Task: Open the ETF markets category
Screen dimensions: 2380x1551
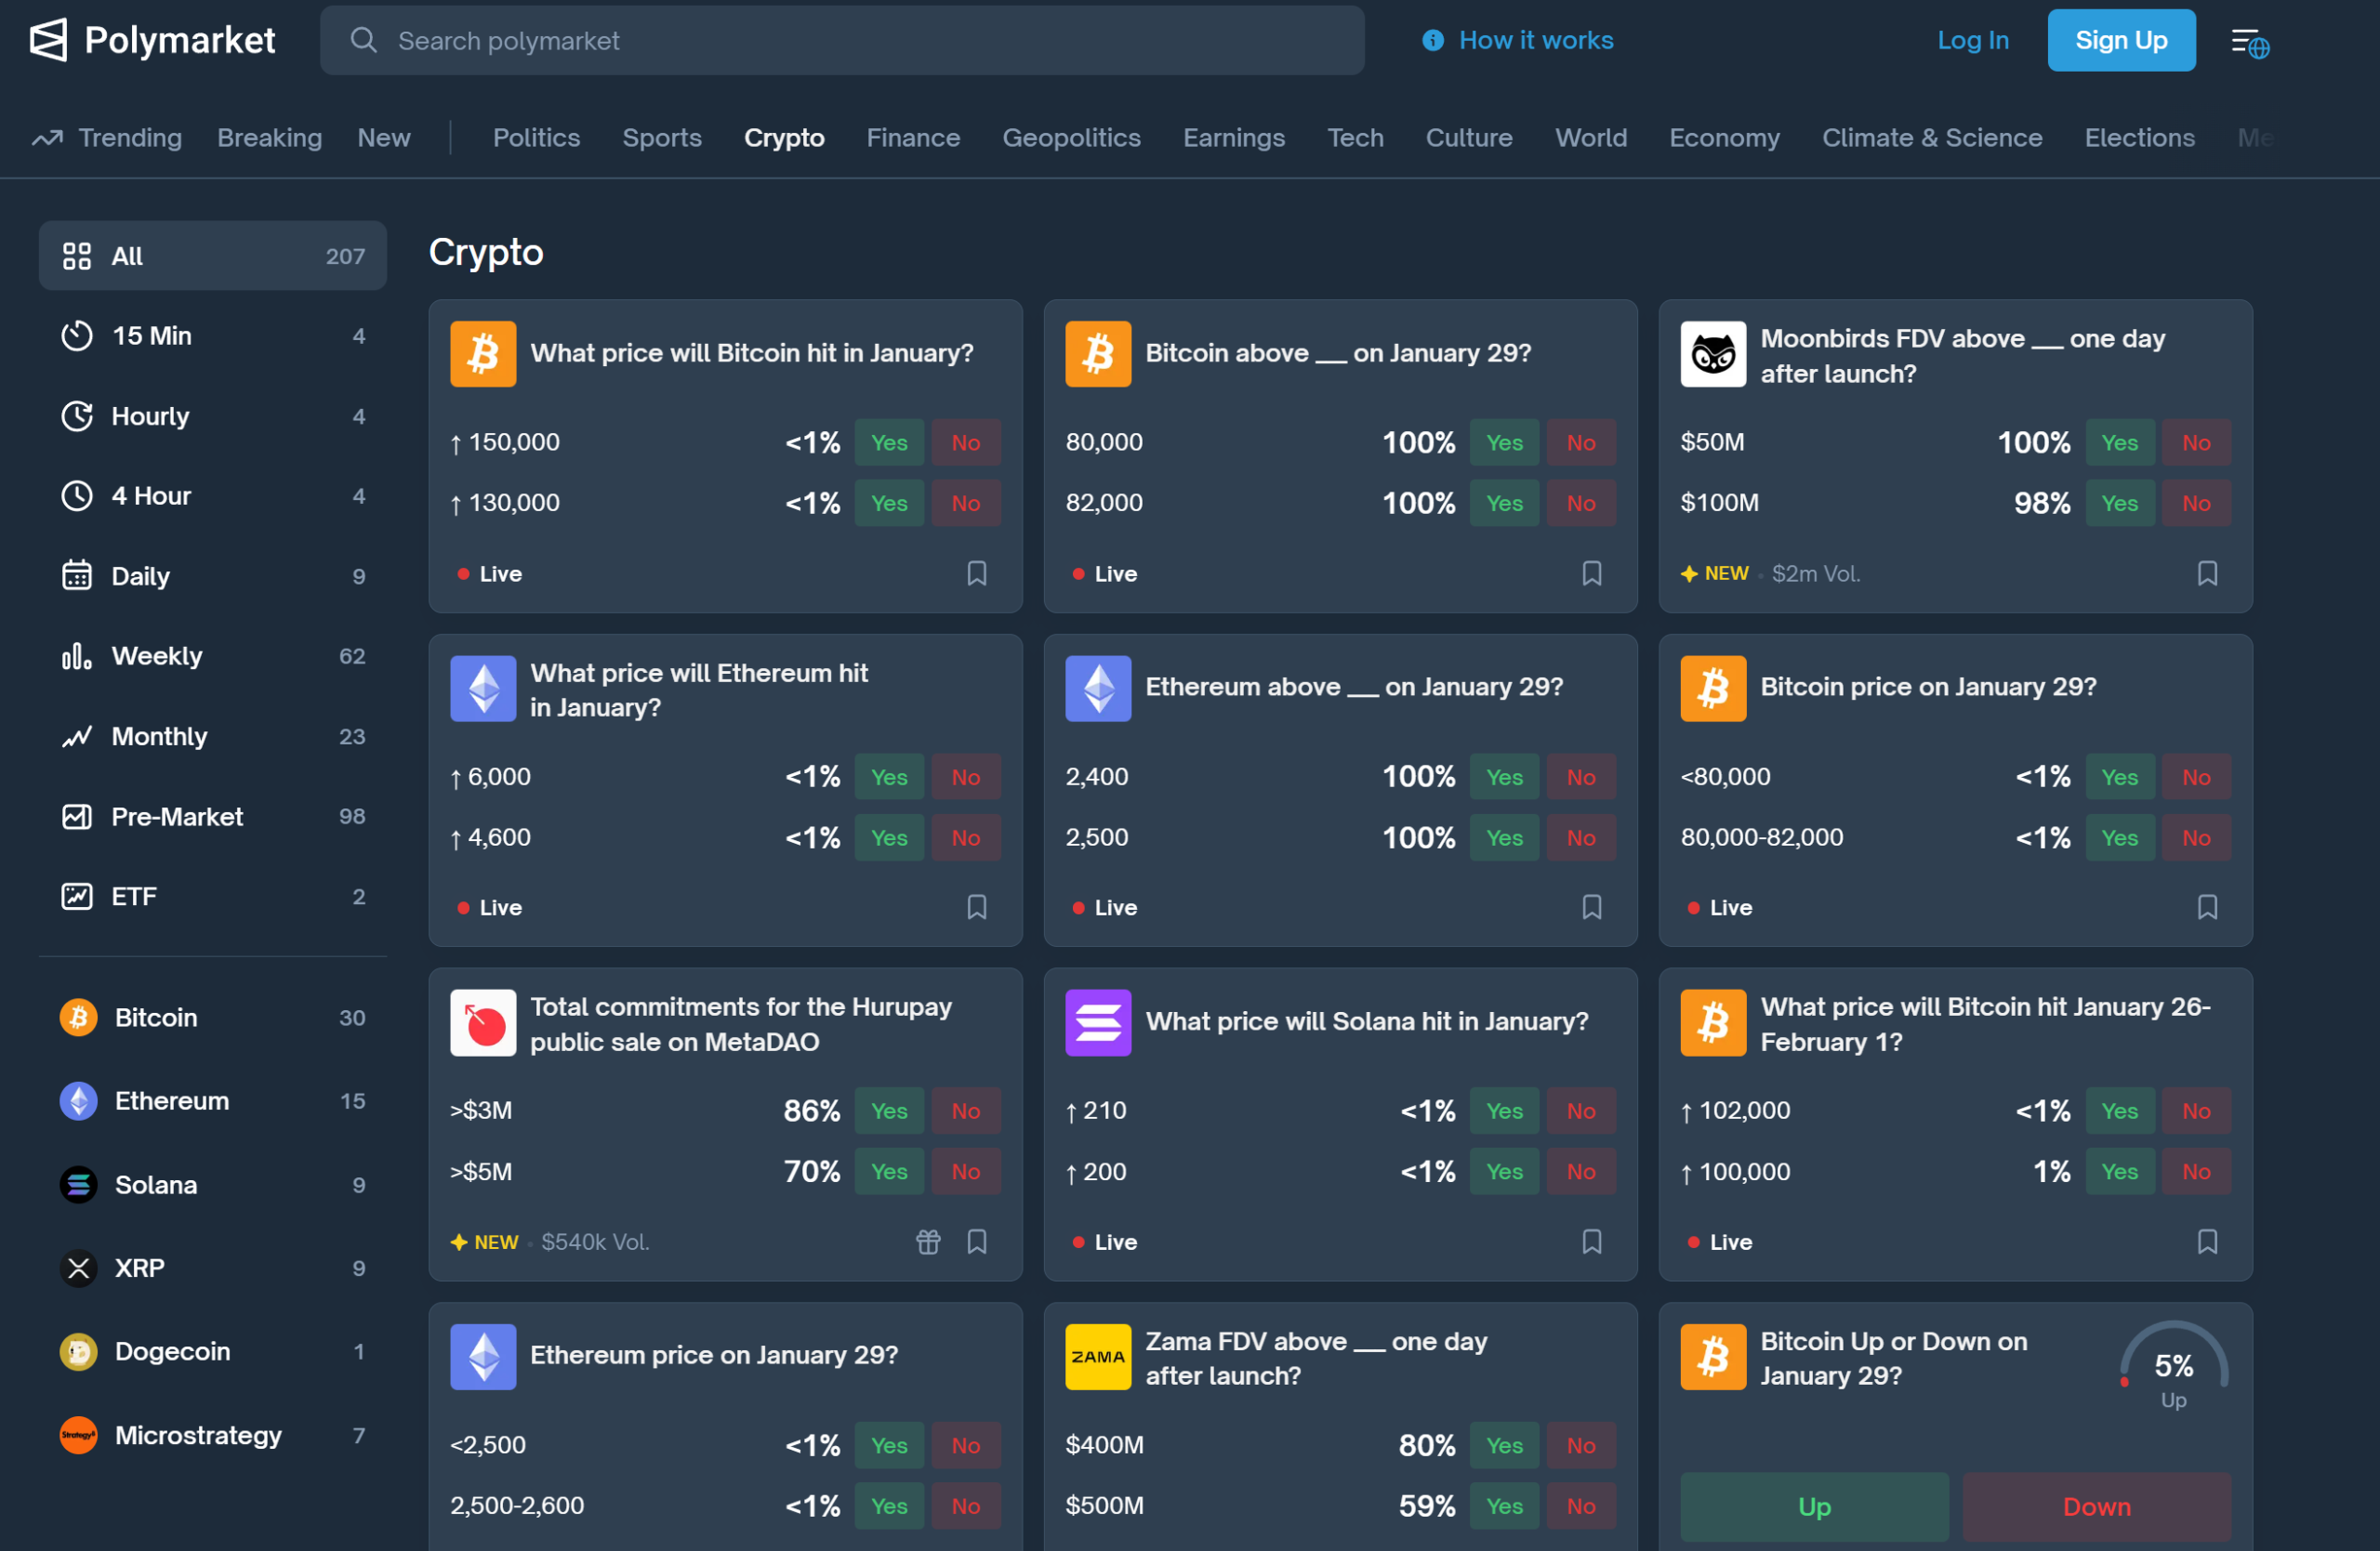Action: click(x=133, y=896)
